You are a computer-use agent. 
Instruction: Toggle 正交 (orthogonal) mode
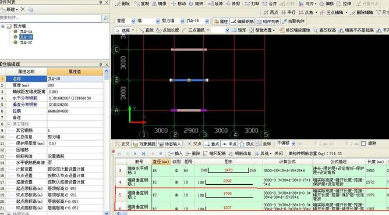click(122, 144)
